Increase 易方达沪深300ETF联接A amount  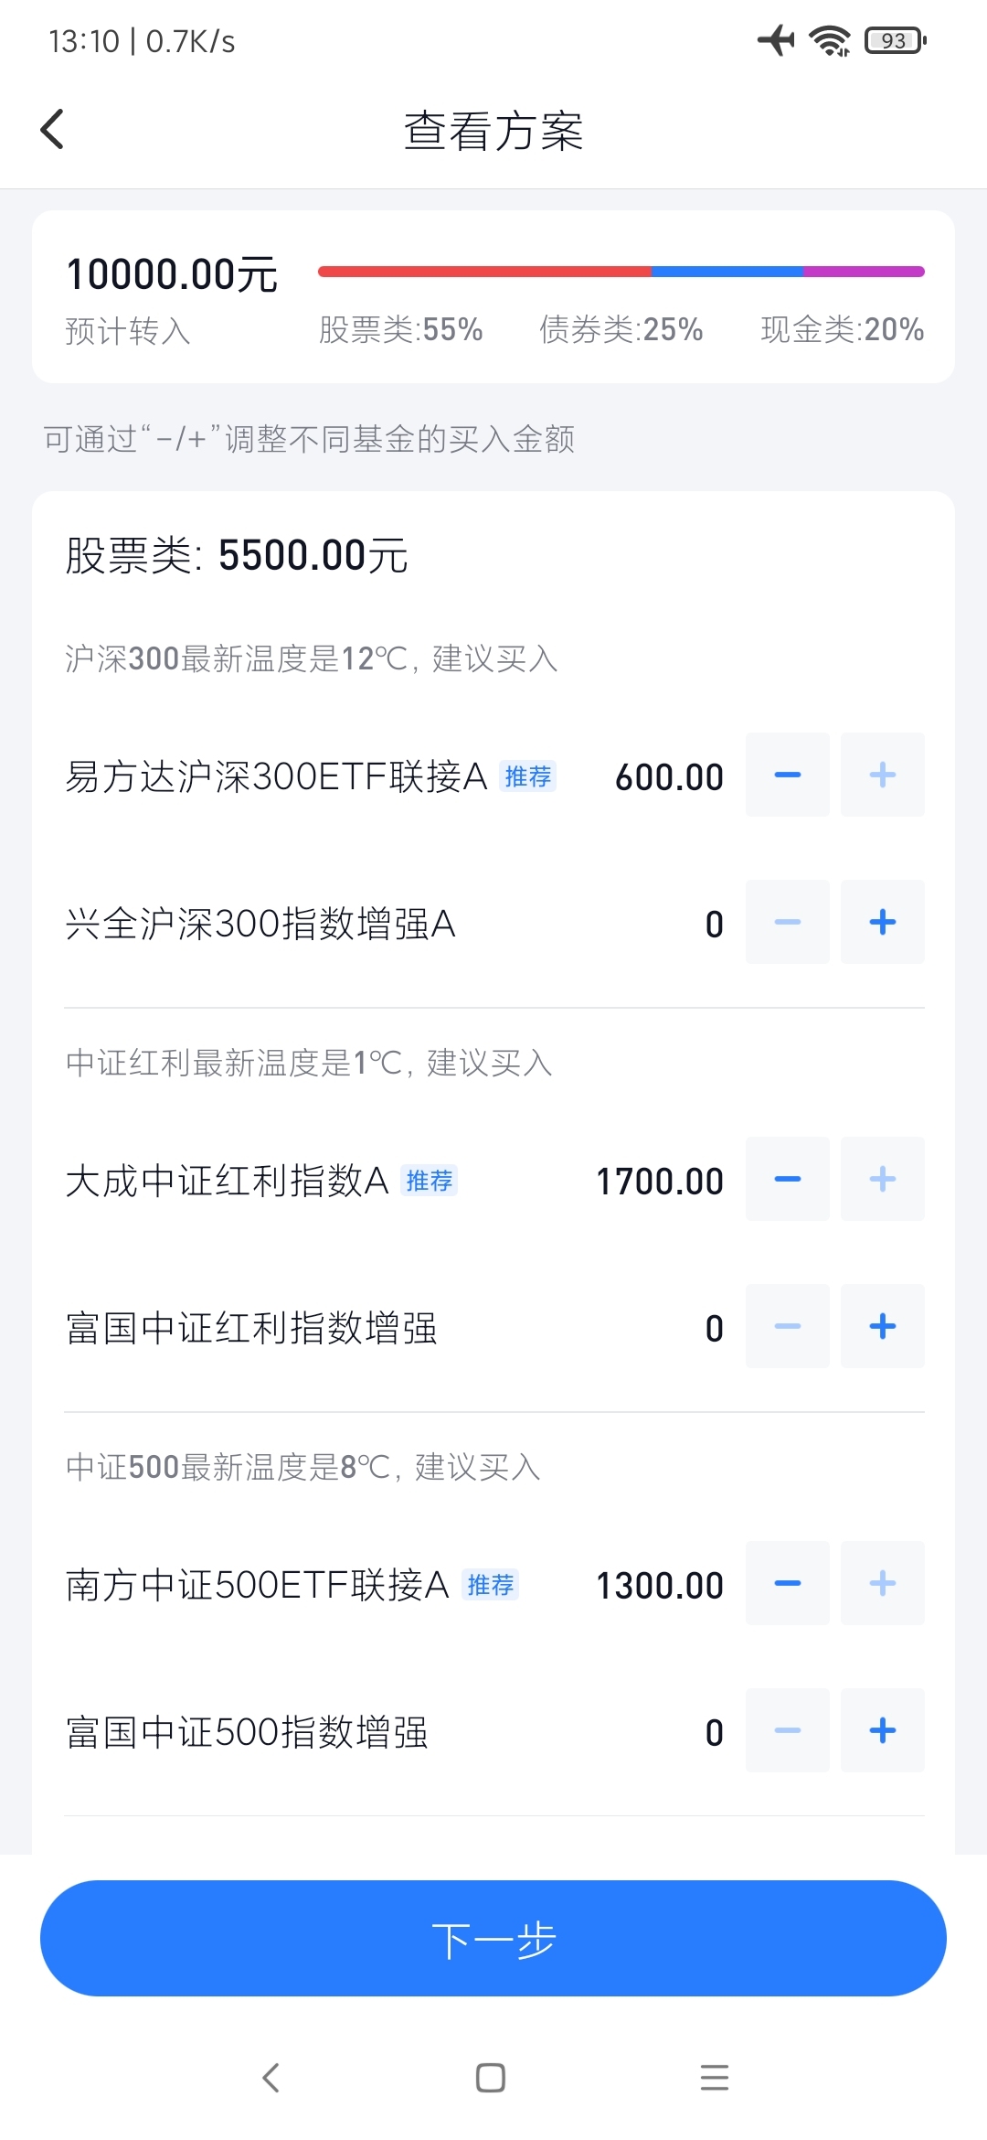pyautogui.click(x=882, y=776)
